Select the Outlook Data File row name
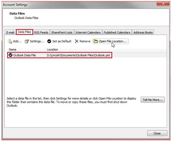 (x=24, y=55)
